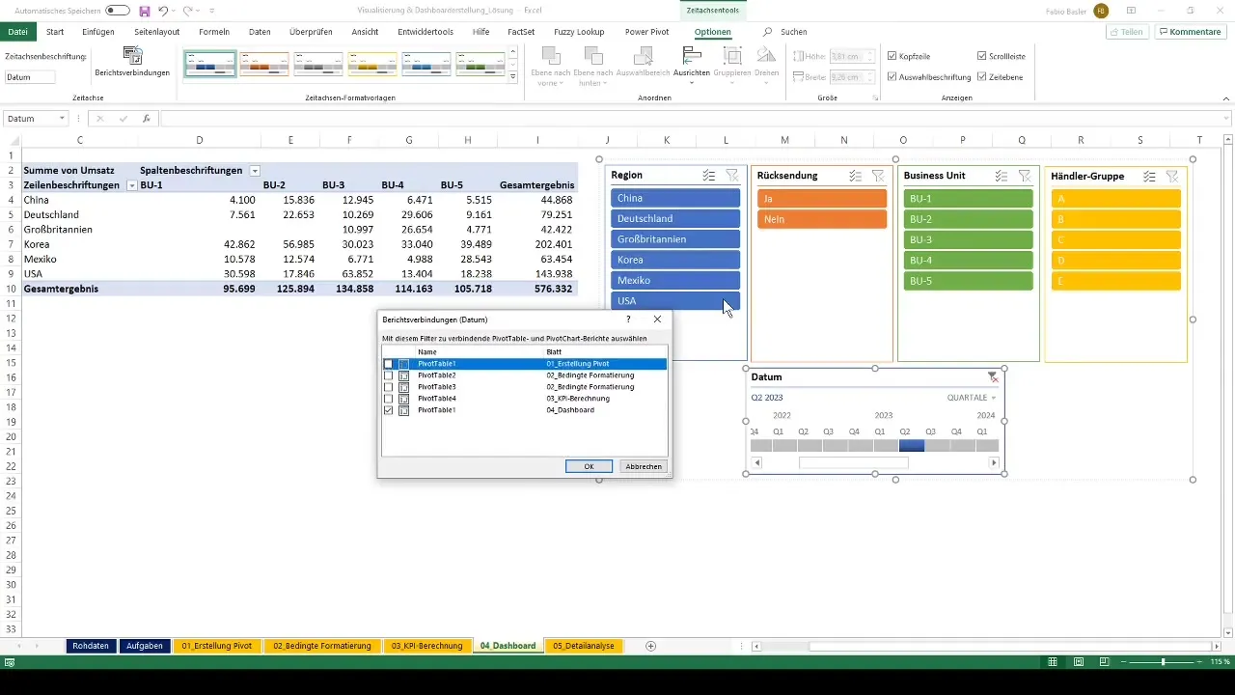
Task: Clear the Datum timeline filter
Action: pyautogui.click(x=992, y=377)
